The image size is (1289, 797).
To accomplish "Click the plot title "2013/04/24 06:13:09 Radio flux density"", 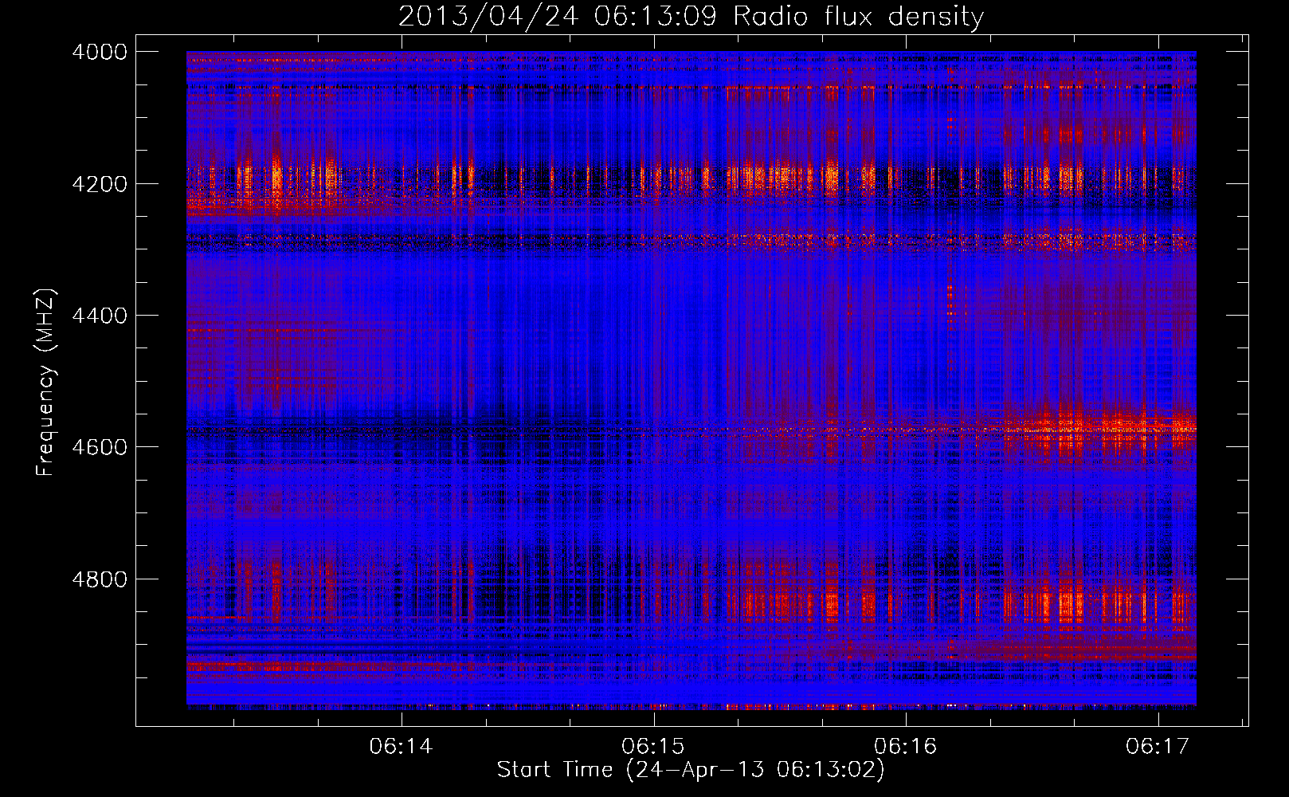I will (x=691, y=17).
